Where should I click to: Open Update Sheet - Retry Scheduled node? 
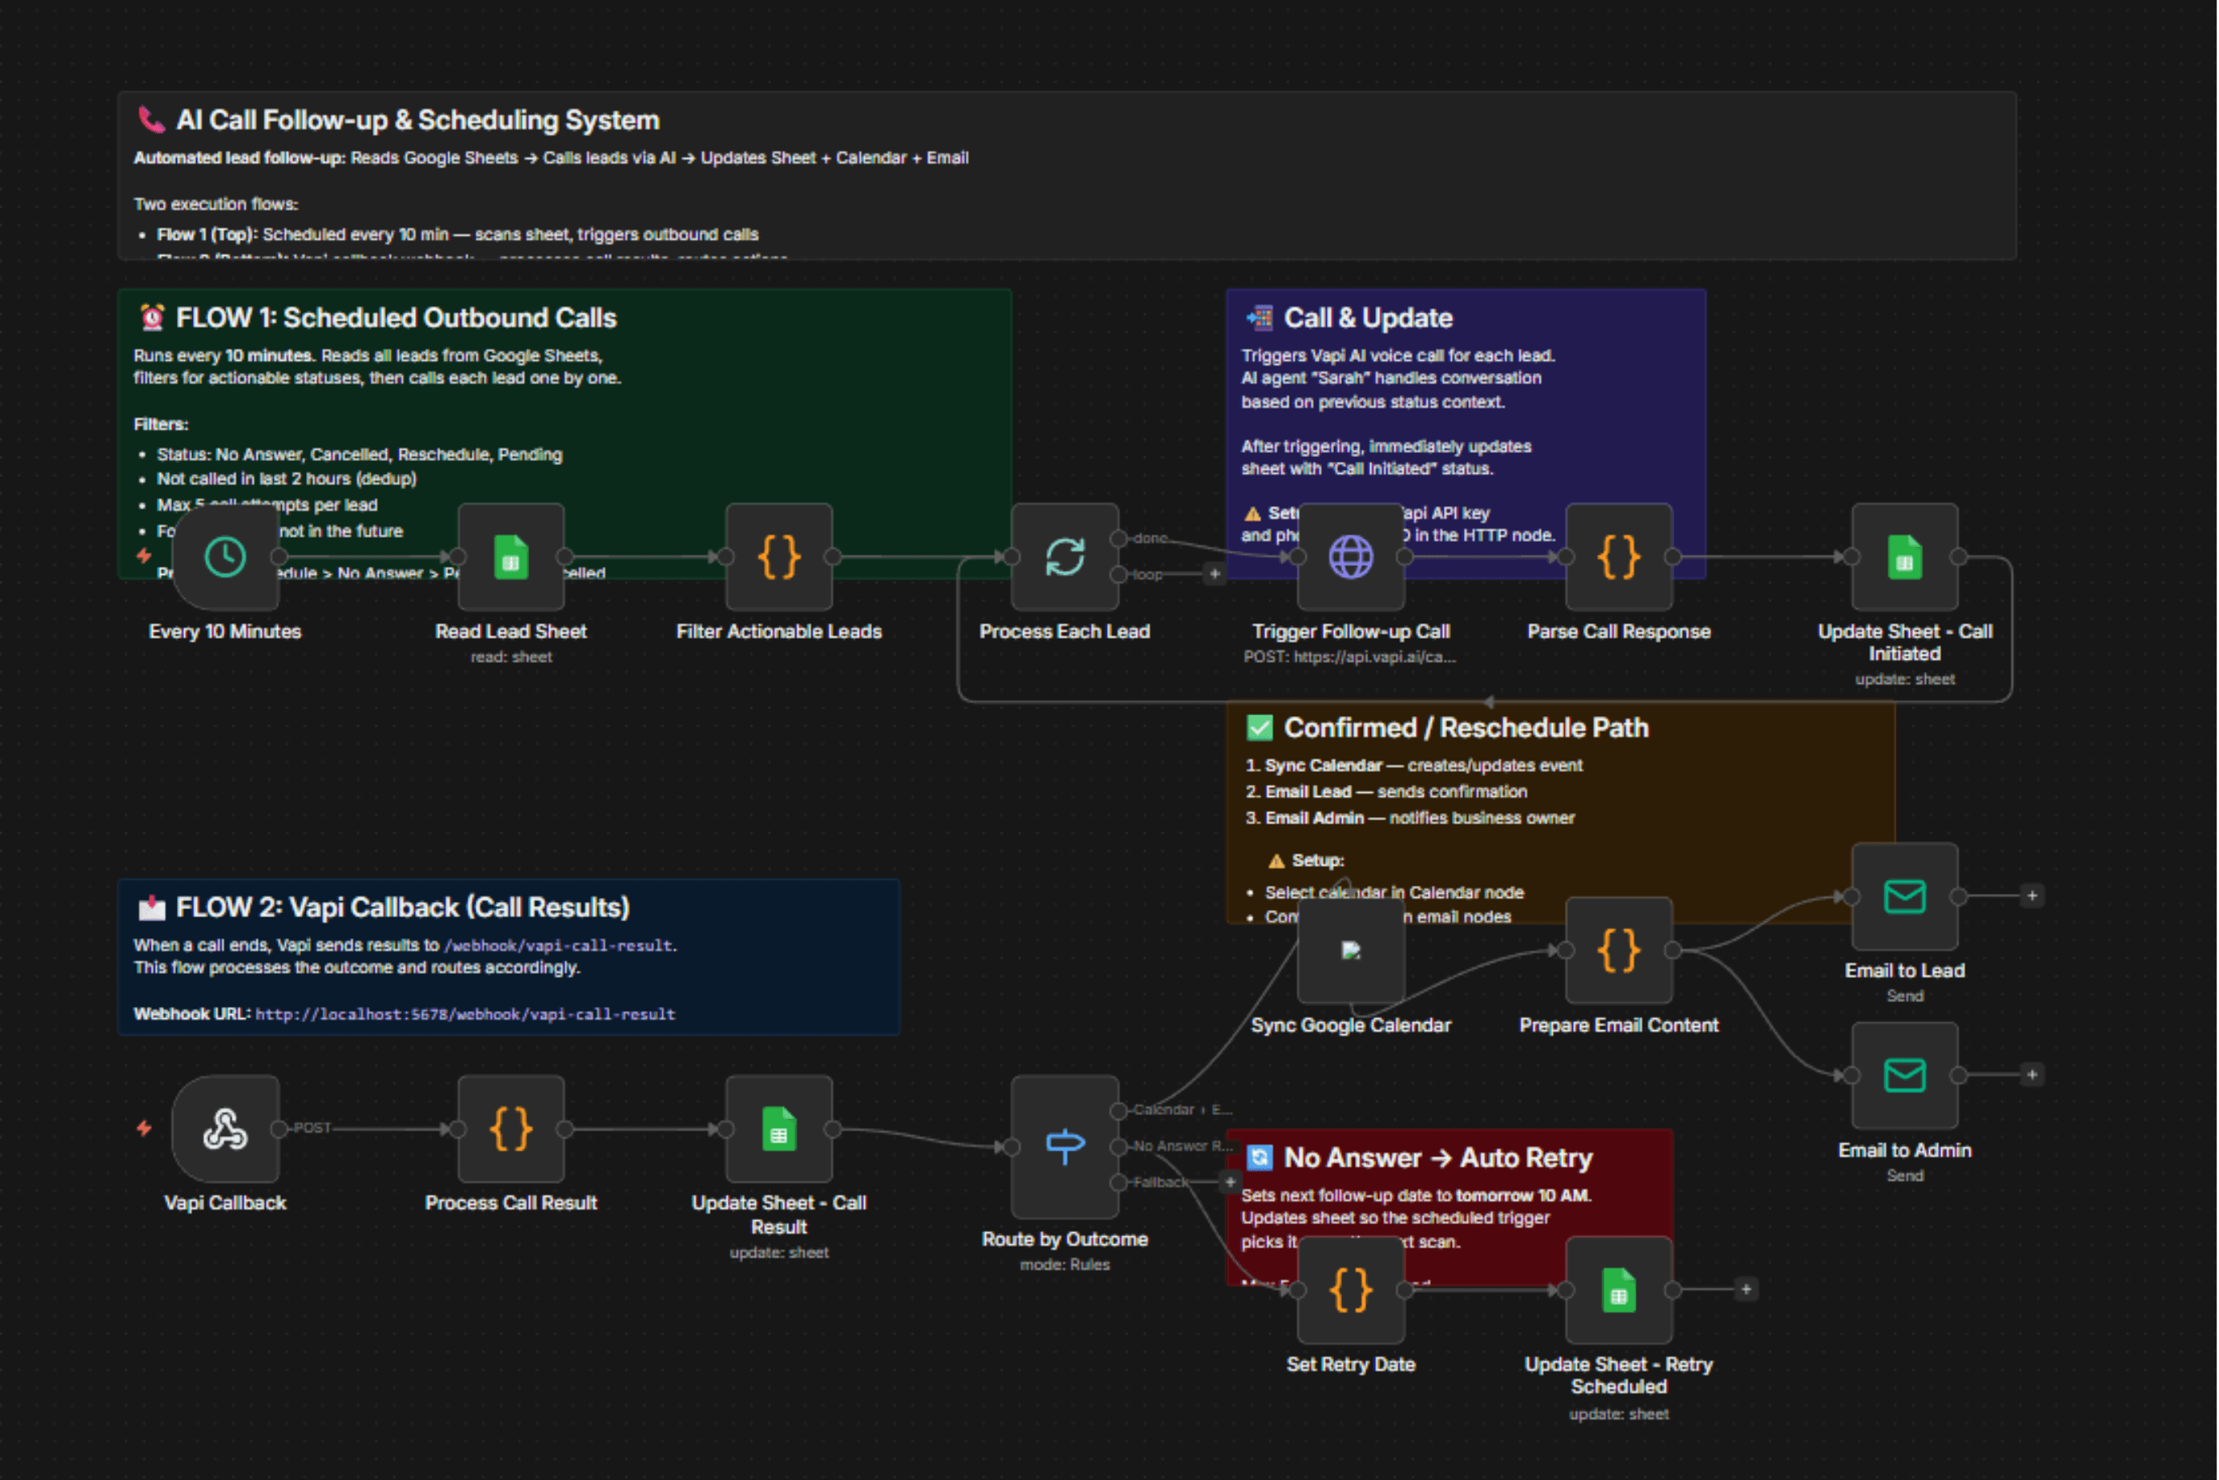(x=1619, y=1290)
